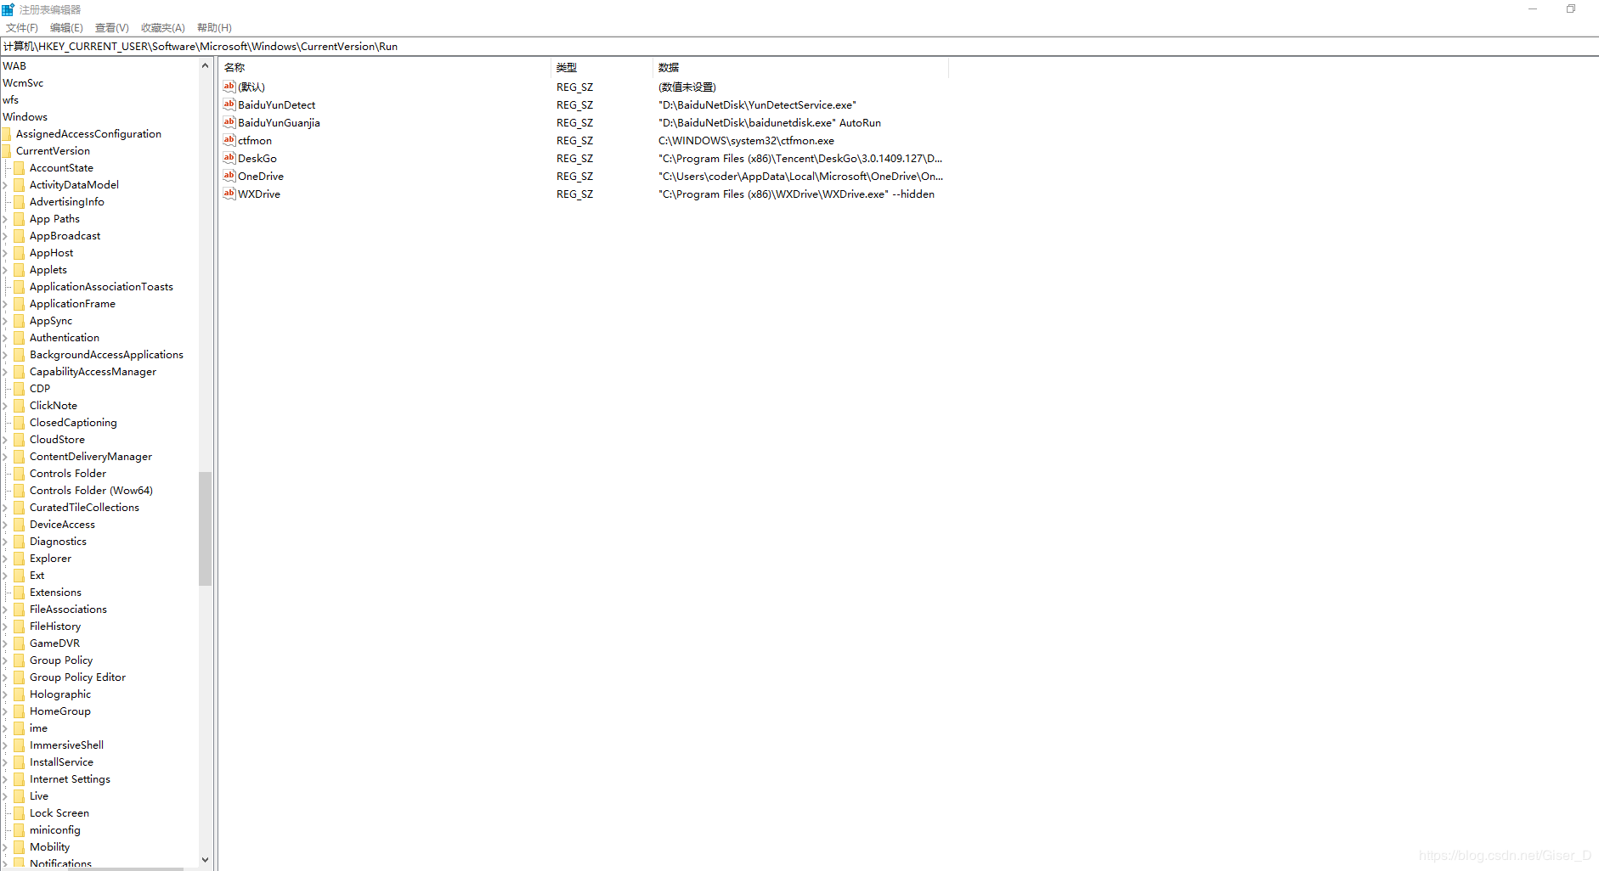This screenshot has width=1599, height=871.
Task: Select the ApplicationAssociationToasts tree key
Action: (x=101, y=287)
